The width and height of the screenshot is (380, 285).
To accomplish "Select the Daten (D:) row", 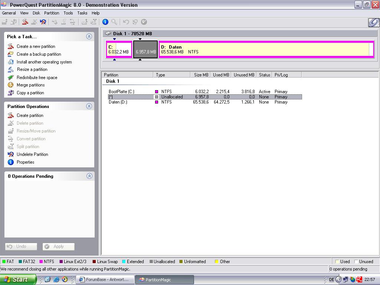I will point(205,102).
